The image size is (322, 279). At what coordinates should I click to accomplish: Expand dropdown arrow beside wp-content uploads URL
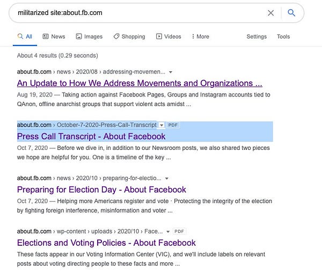[168, 232]
